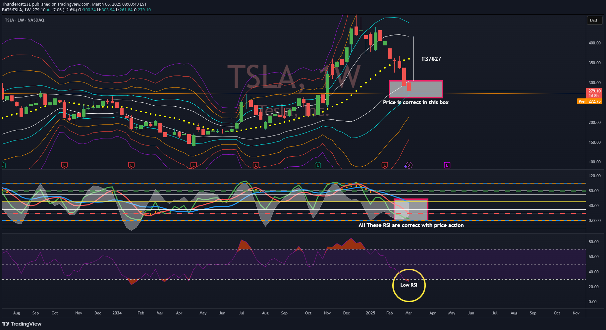Click the 100.00 price axis label
This screenshot has width=606, height=330.
pyautogui.click(x=594, y=162)
